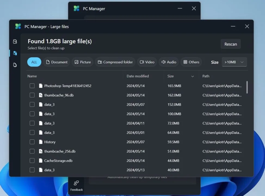
Task: Select the Large files search sidebar icon
Action: coord(15,53)
